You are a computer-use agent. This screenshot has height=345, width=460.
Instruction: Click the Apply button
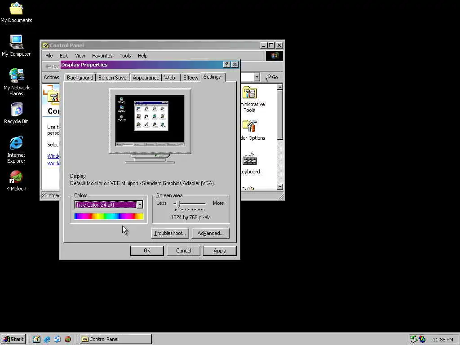pyautogui.click(x=220, y=251)
